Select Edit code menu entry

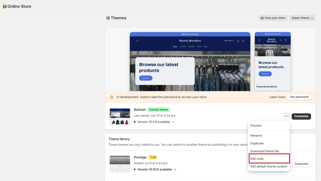pos(269,159)
